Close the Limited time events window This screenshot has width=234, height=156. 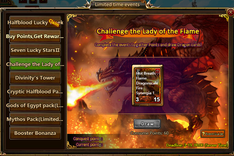click(x=230, y=12)
